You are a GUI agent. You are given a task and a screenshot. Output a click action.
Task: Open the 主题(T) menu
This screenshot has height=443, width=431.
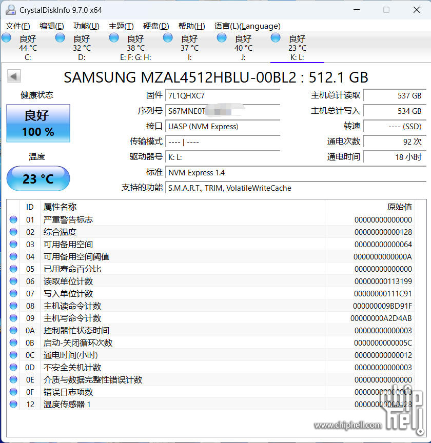point(121,26)
